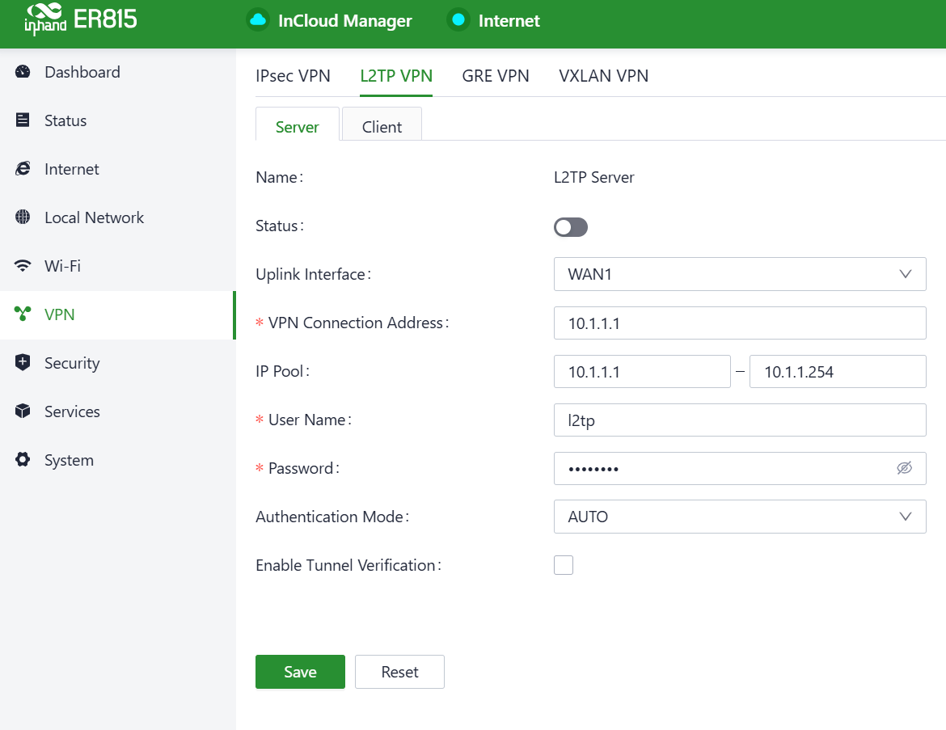Show password using the eye icon

pyautogui.click(x=905, y=468)
